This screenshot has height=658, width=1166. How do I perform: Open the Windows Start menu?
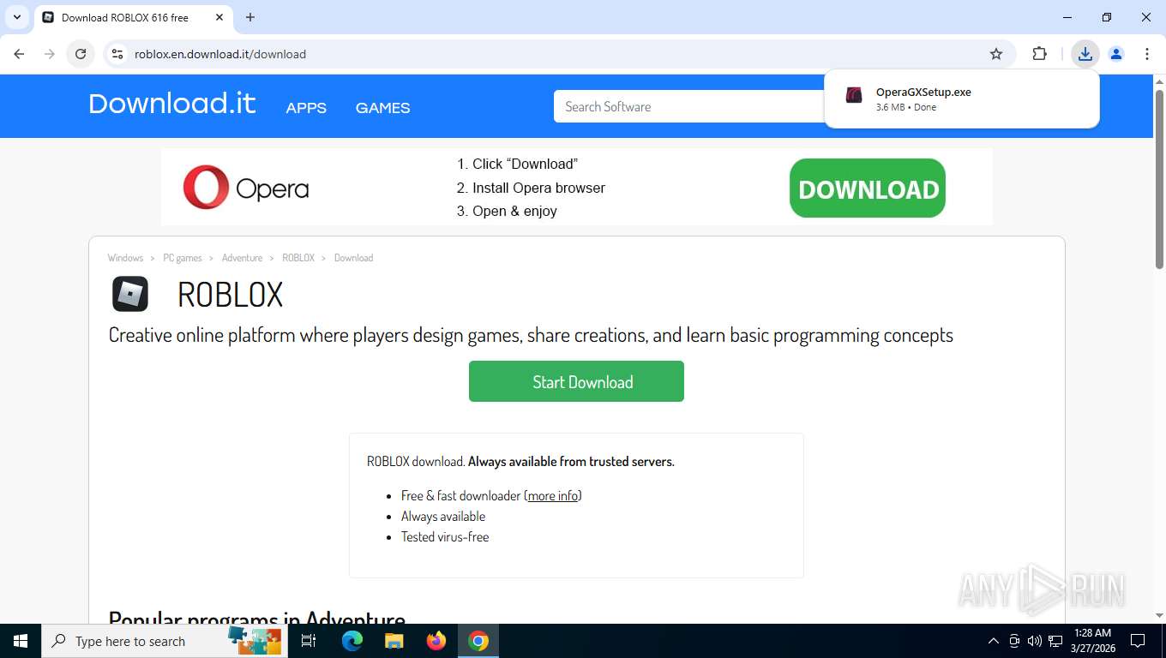click(21, 641)
